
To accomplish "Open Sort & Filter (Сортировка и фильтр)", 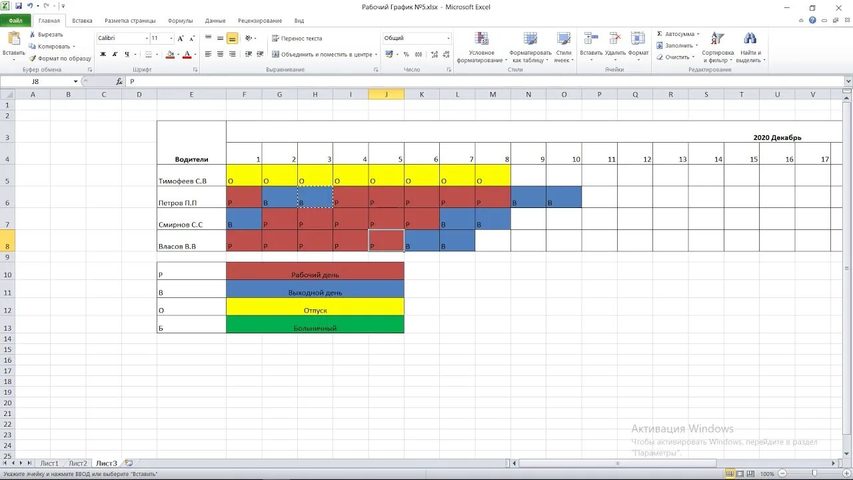I will pyautogui.click(x=718, y=47).
